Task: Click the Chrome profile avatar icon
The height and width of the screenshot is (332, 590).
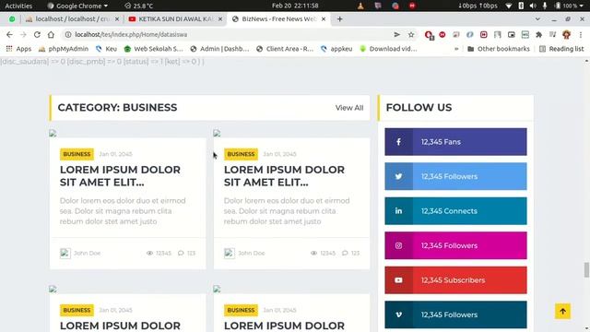Action: [566, 35]
